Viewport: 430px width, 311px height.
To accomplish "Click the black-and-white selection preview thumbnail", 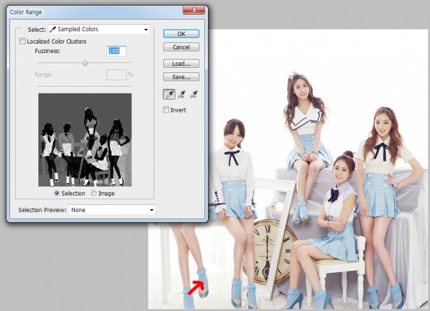I will 85,140.
